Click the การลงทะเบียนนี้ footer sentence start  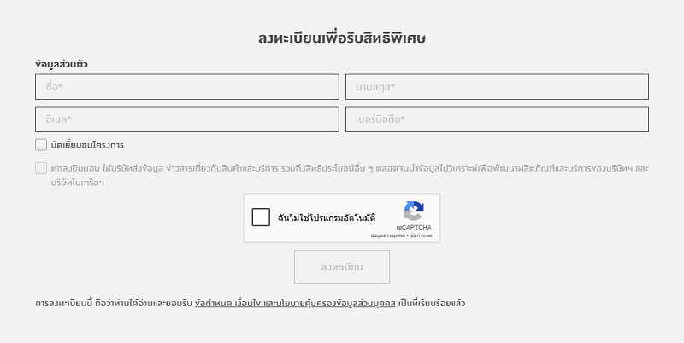[63, 303]
